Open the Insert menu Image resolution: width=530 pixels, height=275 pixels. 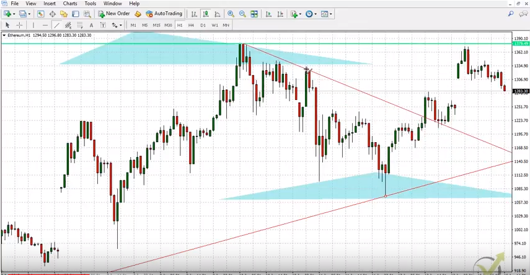tap(50, 4)
